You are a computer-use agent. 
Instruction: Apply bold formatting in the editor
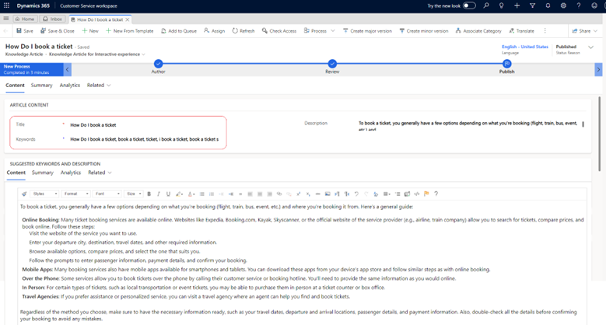point(149,194)
